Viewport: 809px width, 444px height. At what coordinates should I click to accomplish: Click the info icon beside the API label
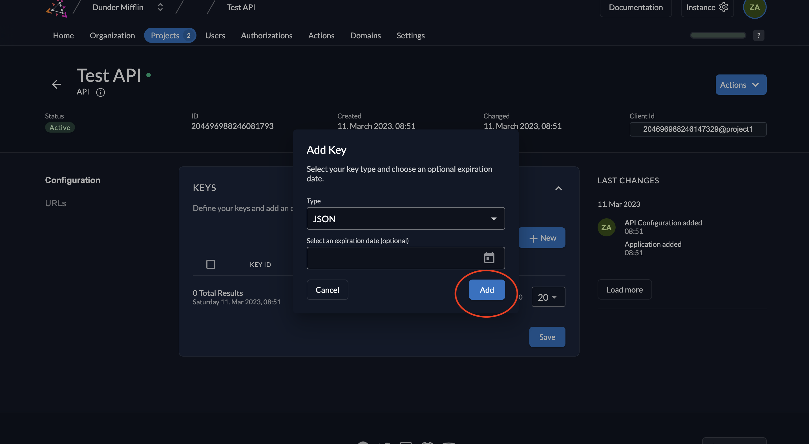pos(101,92)
